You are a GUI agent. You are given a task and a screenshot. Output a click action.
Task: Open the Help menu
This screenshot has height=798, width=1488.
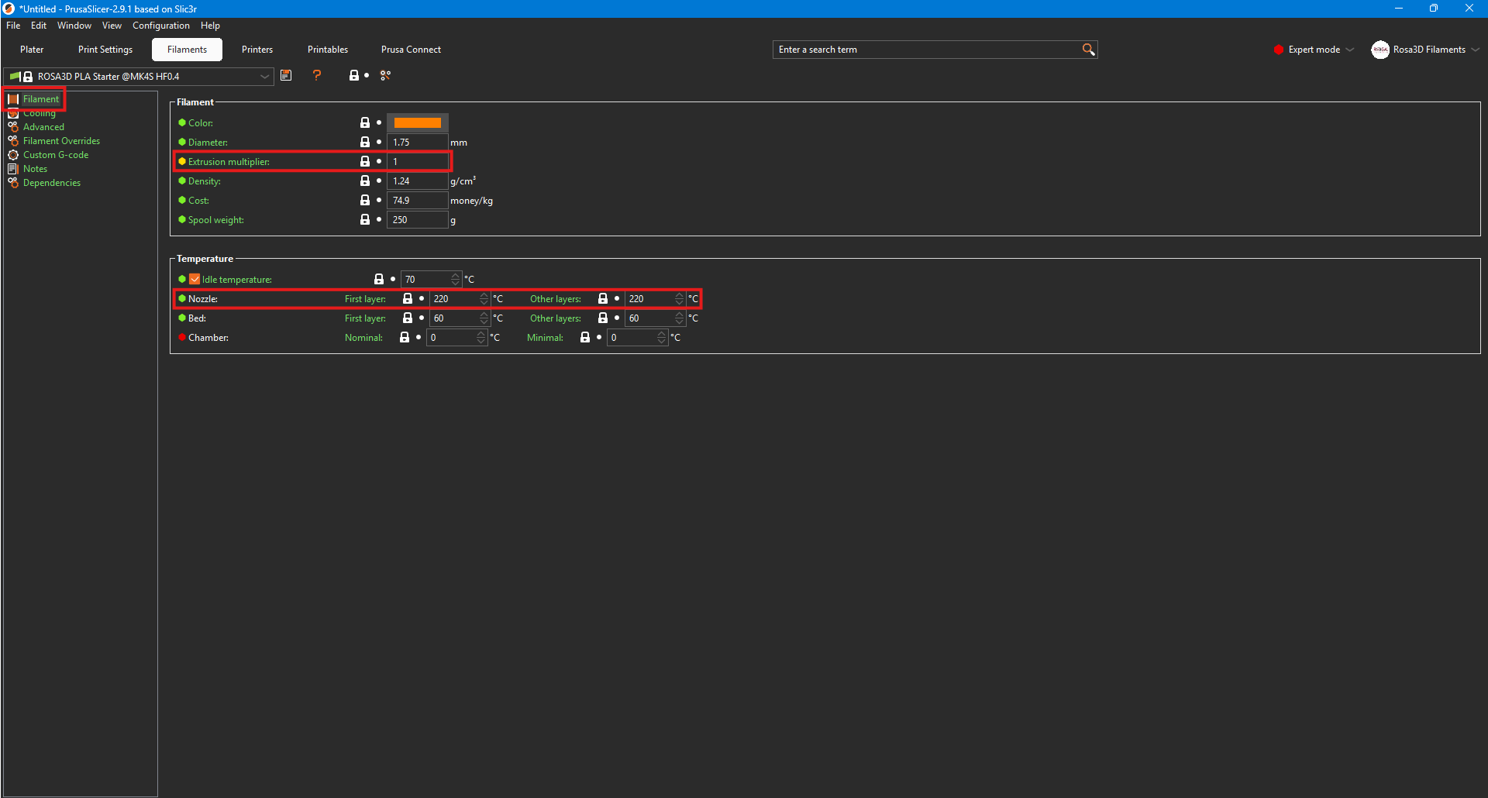coord(210,26)
